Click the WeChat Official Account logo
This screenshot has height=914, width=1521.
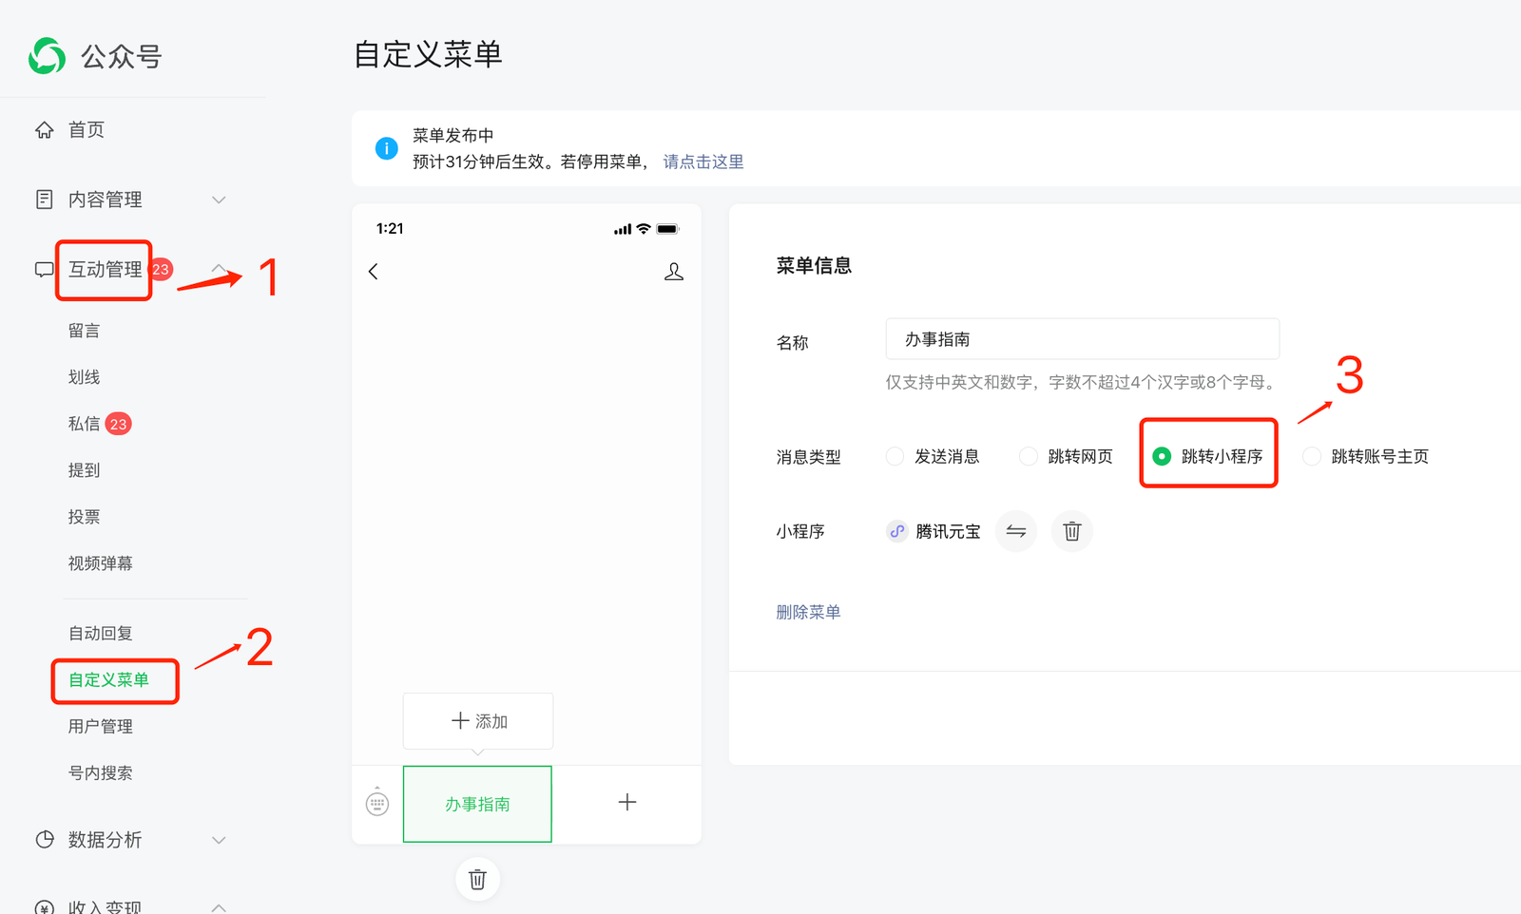(x=48, y=56)
